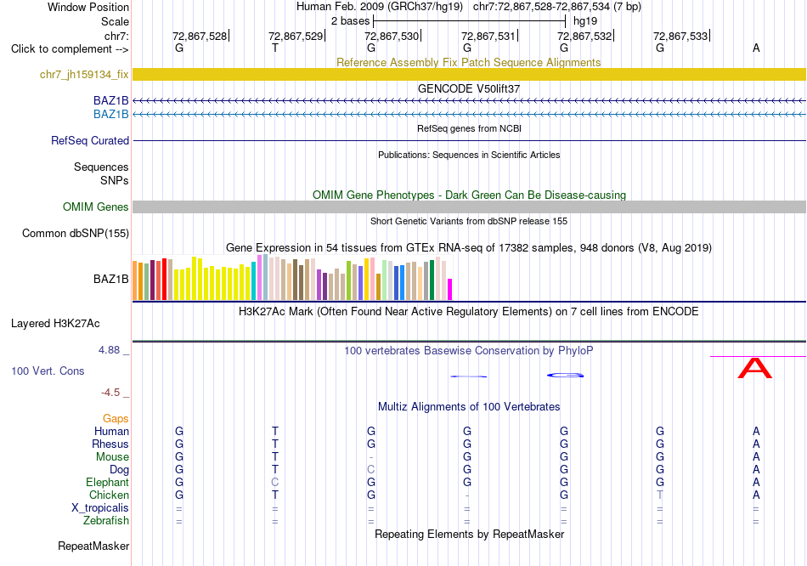Click the reference base A in base row
Screen dimensions: 807x566
[x=756, y=48]
